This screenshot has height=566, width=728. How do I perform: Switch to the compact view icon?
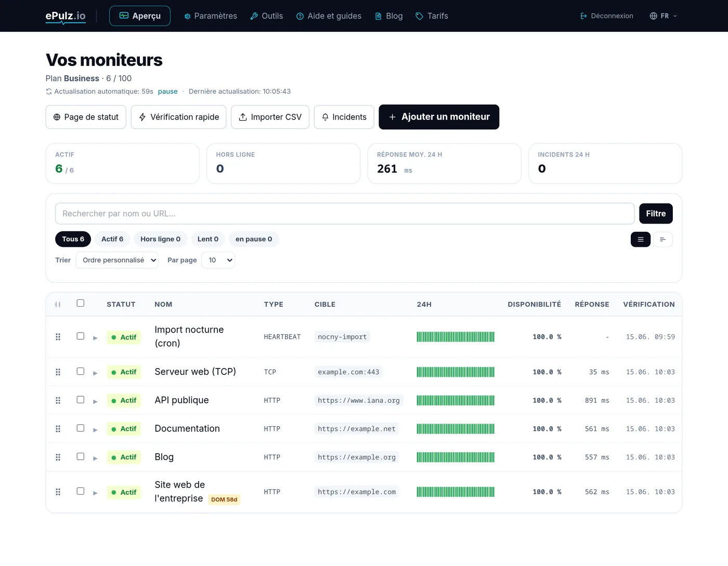point(662,240)
